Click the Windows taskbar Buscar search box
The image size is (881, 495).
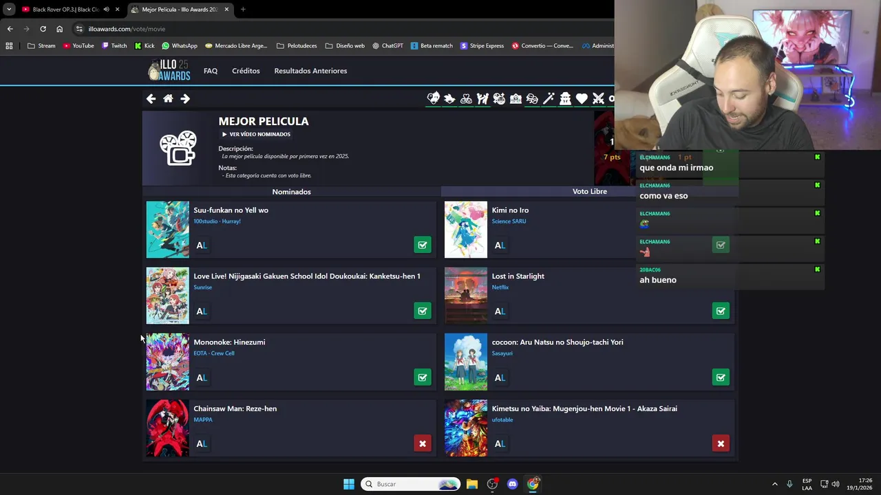pyautogui.click(x=411, y=484)
